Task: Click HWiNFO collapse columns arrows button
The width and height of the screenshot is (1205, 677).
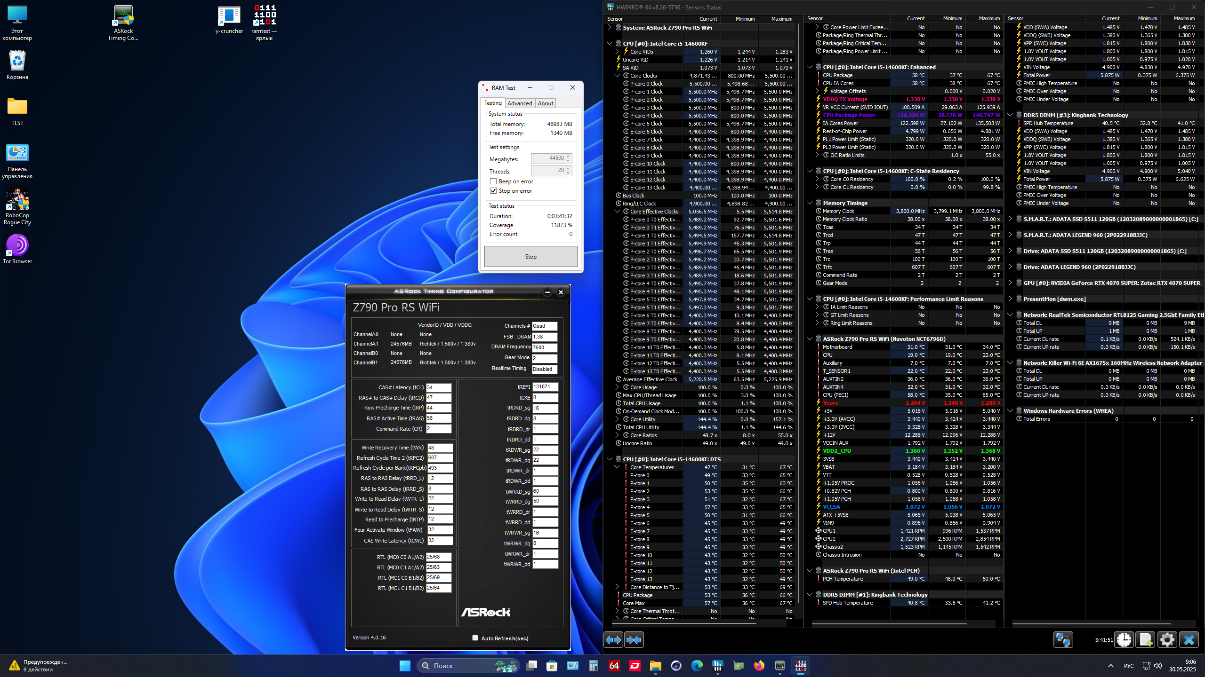Action: tap(634, 640)
